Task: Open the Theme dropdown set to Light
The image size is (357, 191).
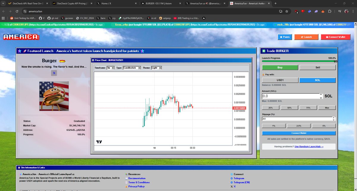Action: 156,68
